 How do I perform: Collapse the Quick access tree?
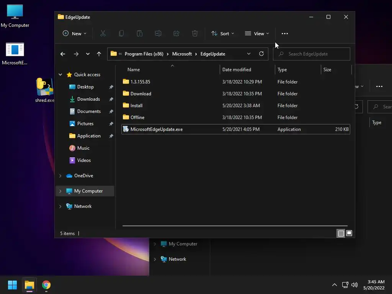point(60,75)
